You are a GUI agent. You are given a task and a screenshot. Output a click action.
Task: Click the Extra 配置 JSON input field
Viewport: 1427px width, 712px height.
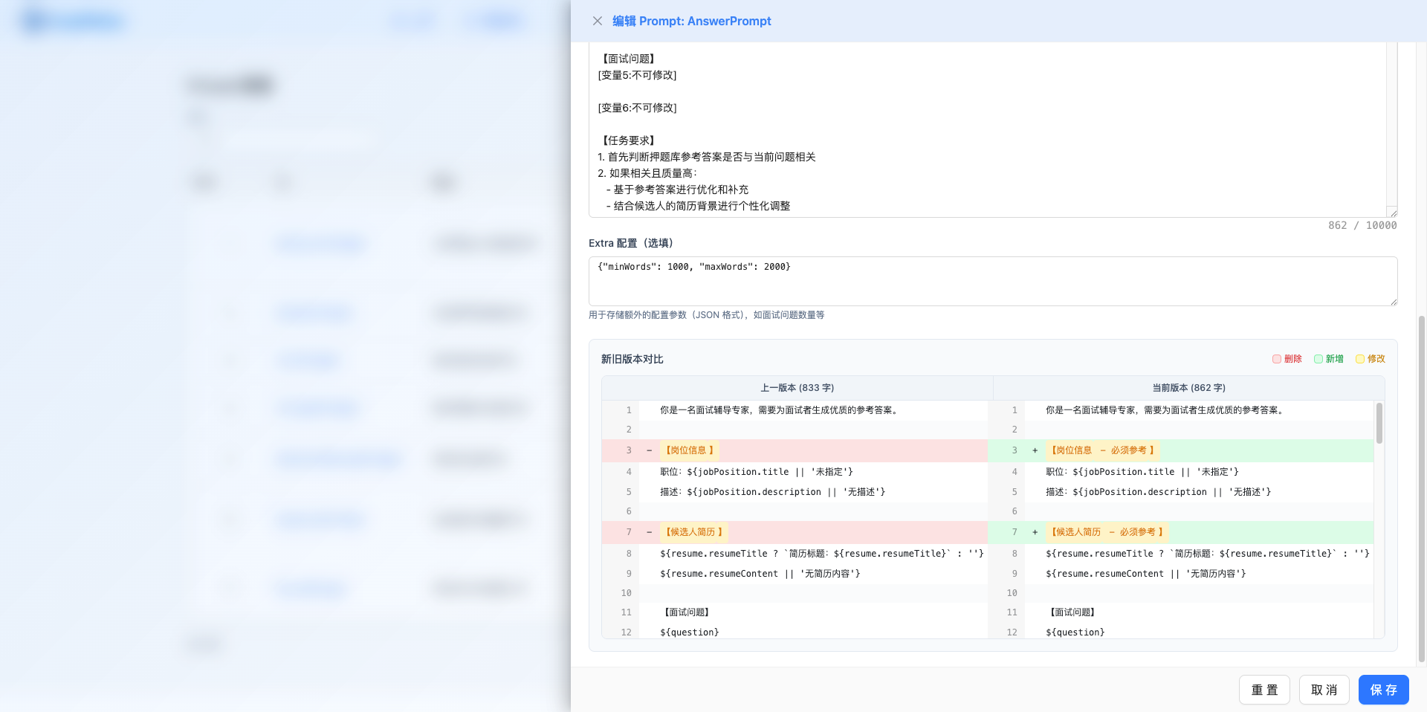click(992, 281)
